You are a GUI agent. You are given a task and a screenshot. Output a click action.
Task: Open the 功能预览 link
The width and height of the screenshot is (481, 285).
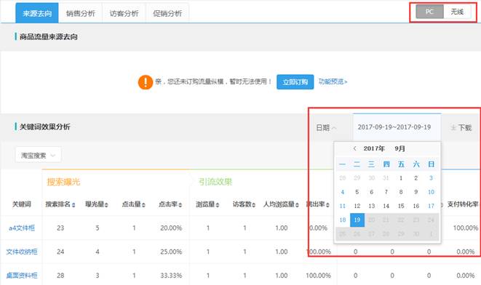tap(333, 81)
